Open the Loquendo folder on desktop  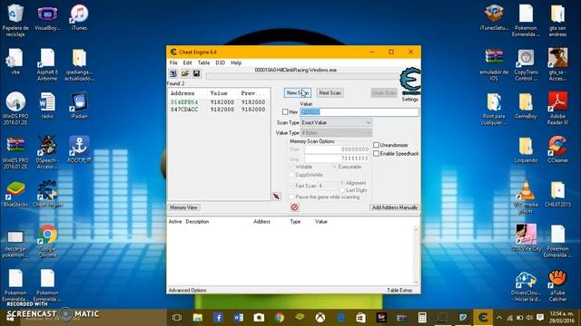(x=526, y=149)
